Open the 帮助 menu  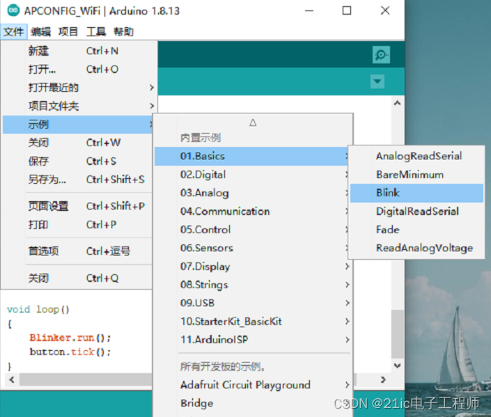pos(123,31)
